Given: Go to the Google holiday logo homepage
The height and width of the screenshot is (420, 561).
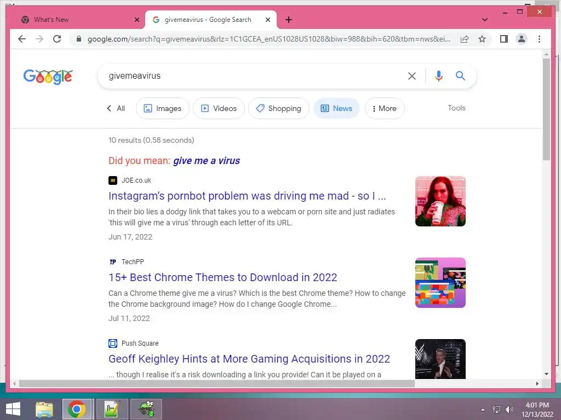Looking at the screenshot, I should [48, 77].
